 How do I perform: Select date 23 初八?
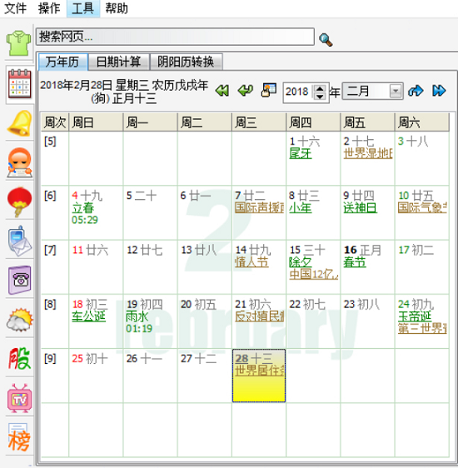(x=361, y=305)
